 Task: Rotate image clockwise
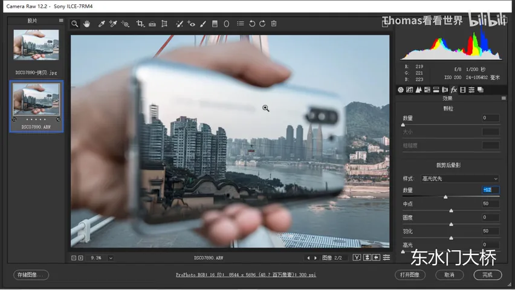pyautogui.click(x=262, y=24)
